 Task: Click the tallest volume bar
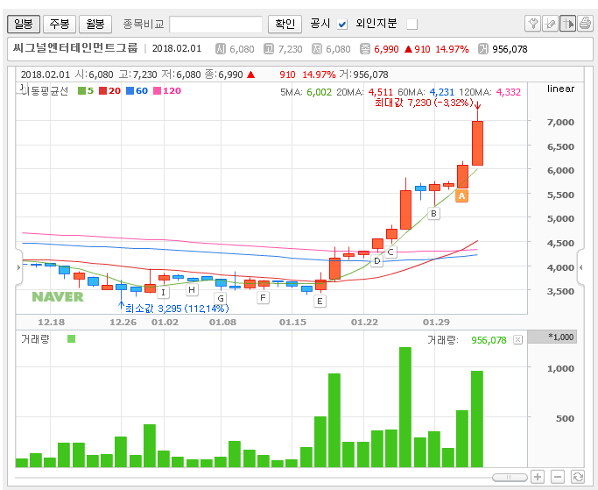405,407
